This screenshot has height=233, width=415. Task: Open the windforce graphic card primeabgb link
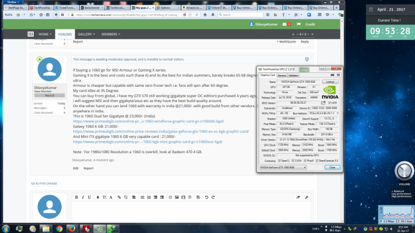[149, 121]
